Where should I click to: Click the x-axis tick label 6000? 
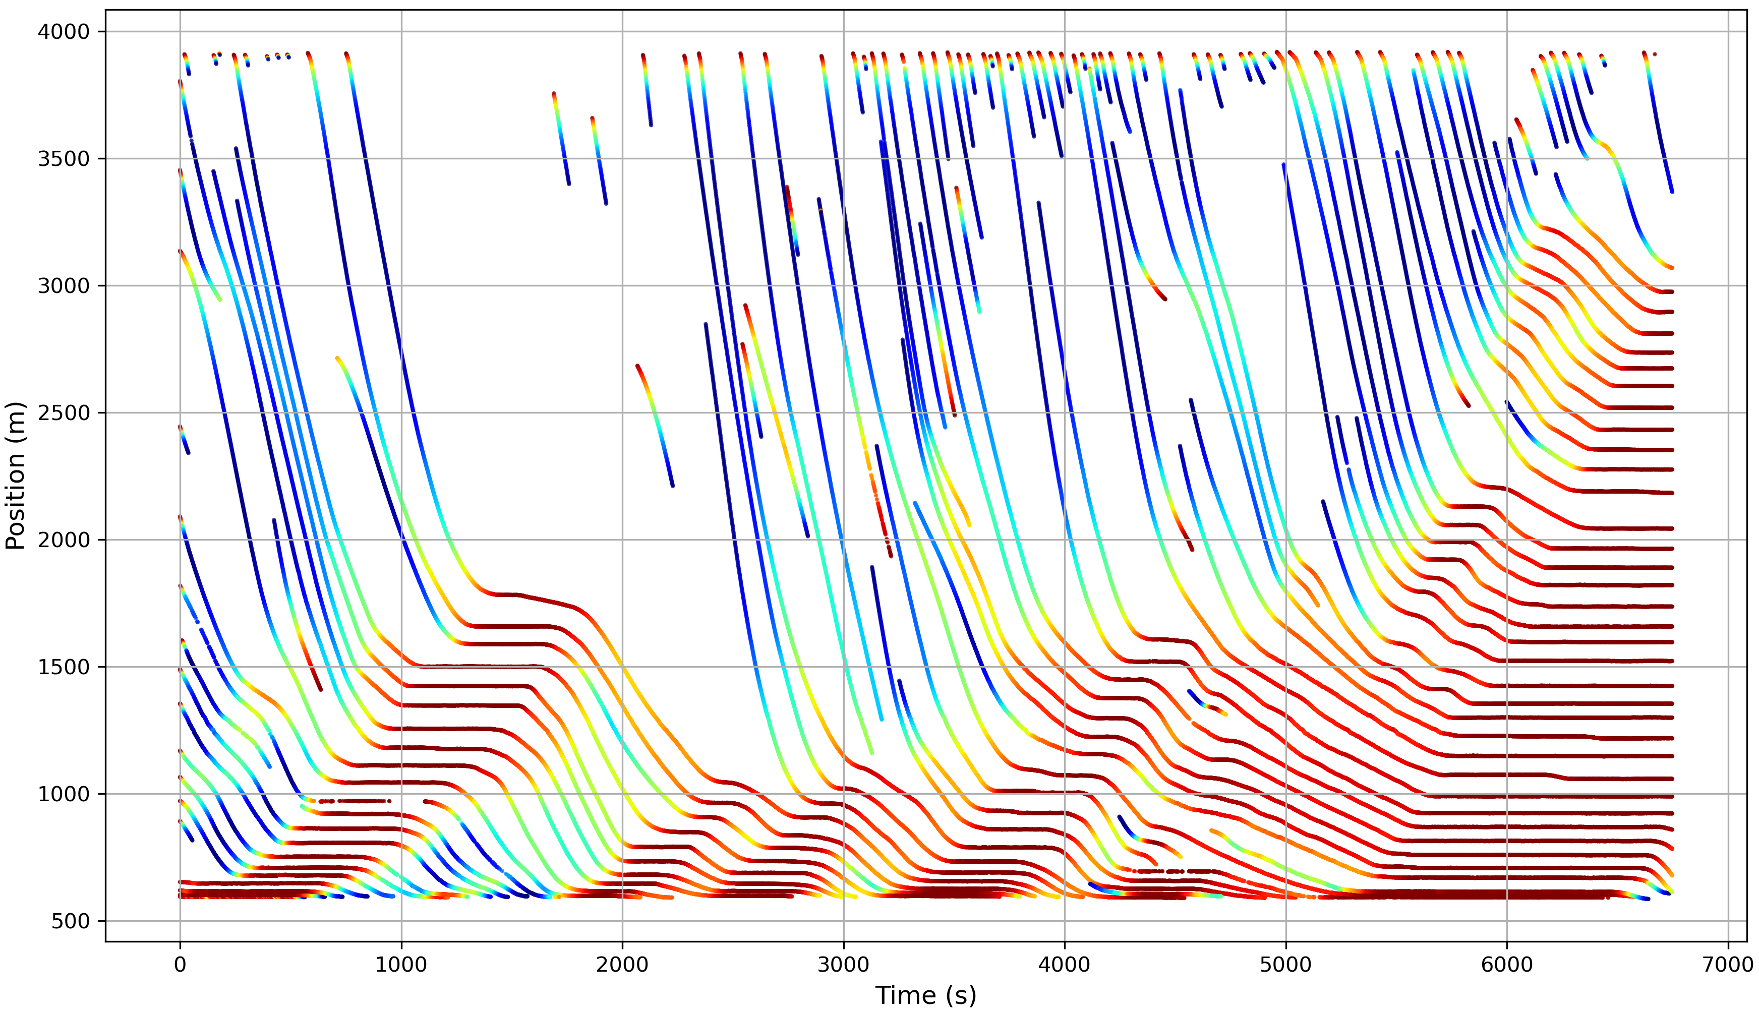click(1507, 965)
